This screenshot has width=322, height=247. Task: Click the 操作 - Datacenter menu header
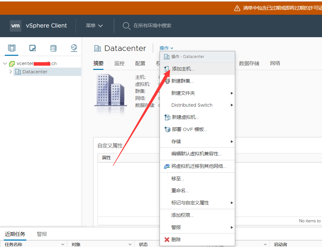197,57
